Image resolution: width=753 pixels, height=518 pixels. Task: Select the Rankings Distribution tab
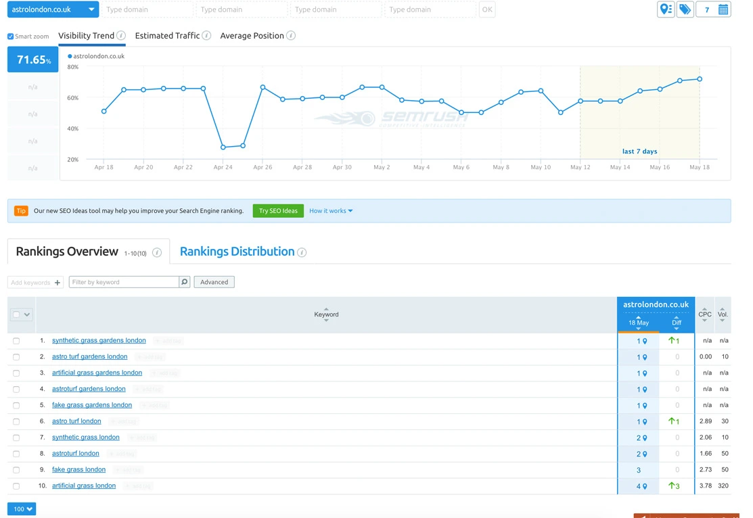[237, 252]
